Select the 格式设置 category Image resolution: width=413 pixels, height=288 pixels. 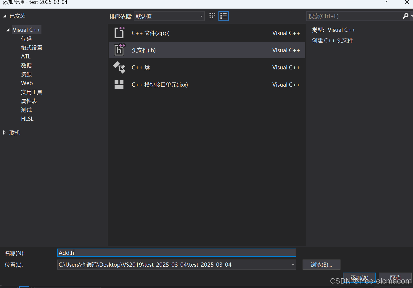32,47
